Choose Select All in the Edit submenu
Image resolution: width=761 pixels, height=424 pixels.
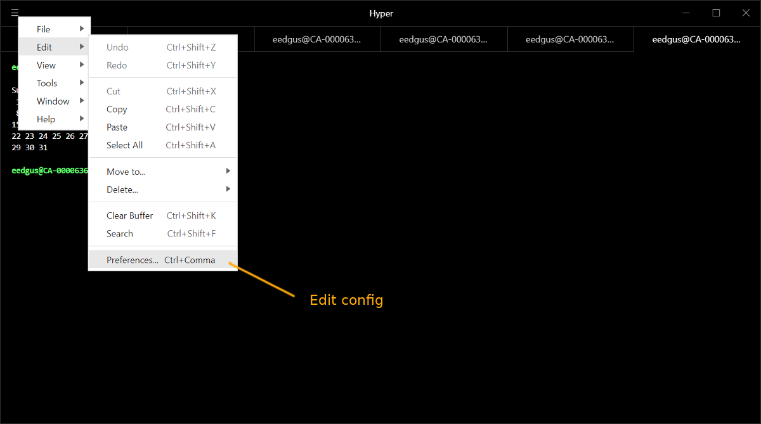[162, 145]
